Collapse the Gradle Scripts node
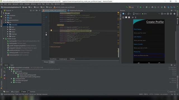Image resolution: width=179 pixels, height=100 pixels. point(4,39)
